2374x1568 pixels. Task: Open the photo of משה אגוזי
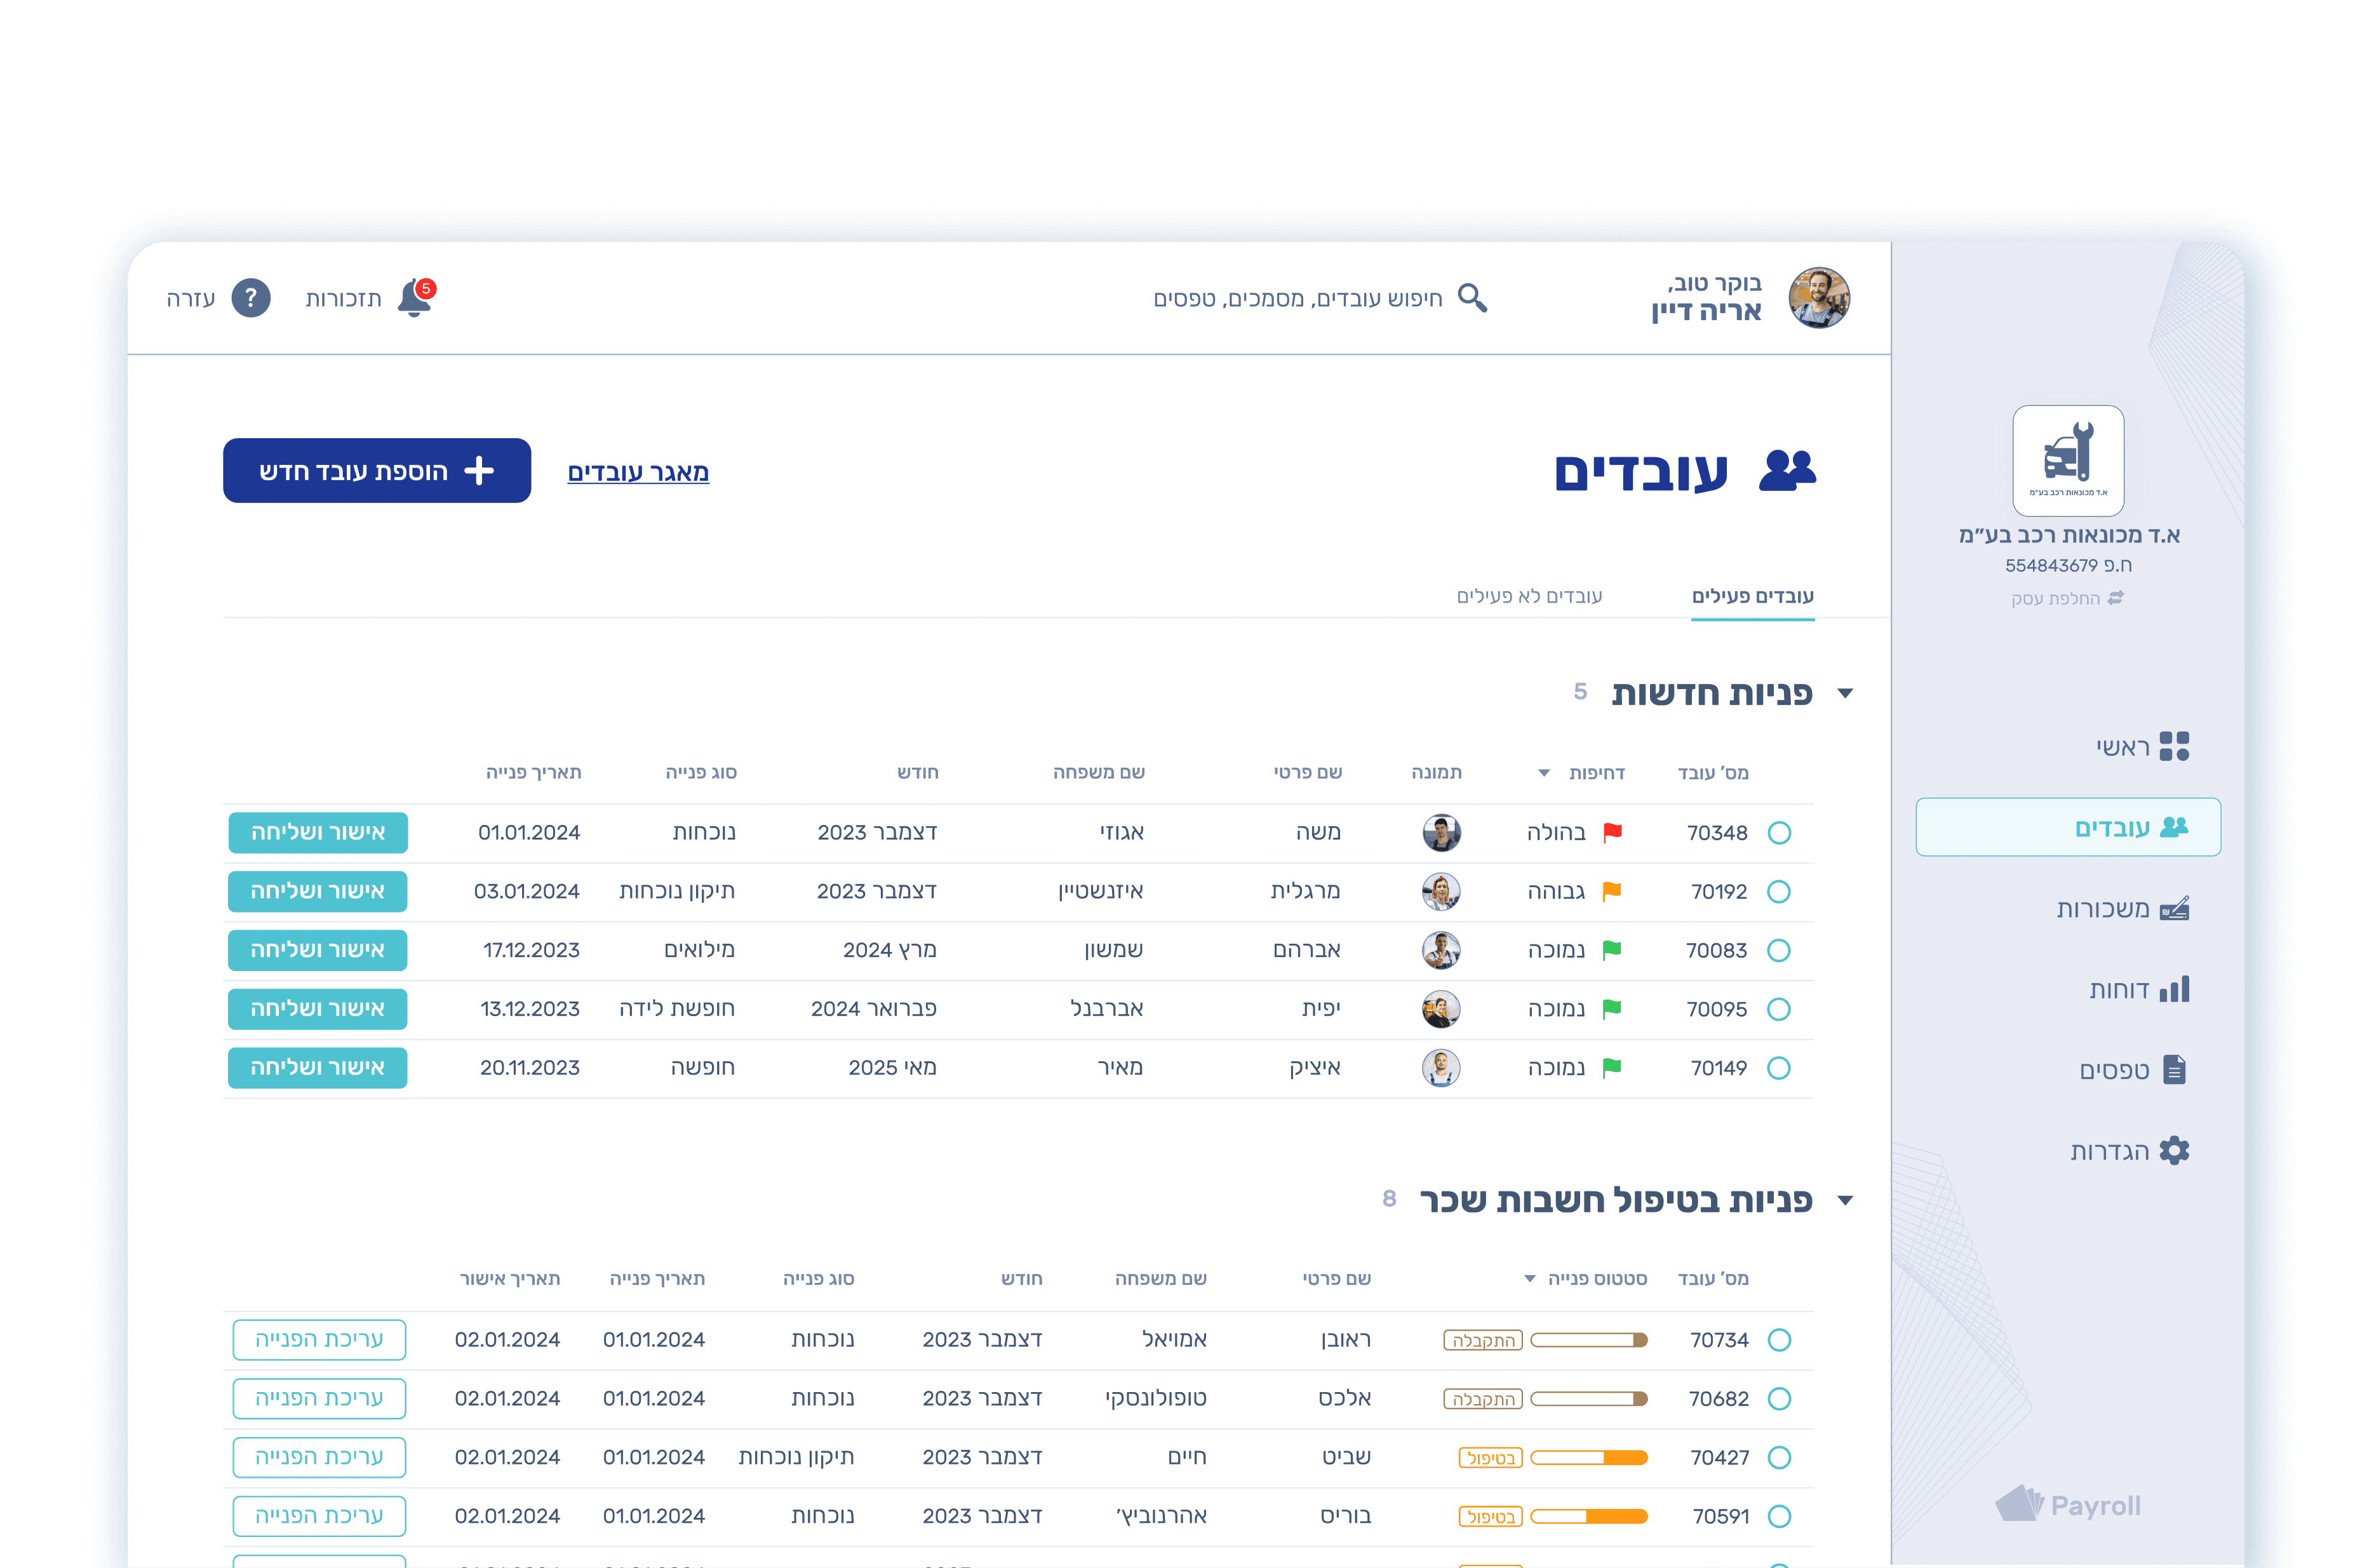pos(1441,833)
